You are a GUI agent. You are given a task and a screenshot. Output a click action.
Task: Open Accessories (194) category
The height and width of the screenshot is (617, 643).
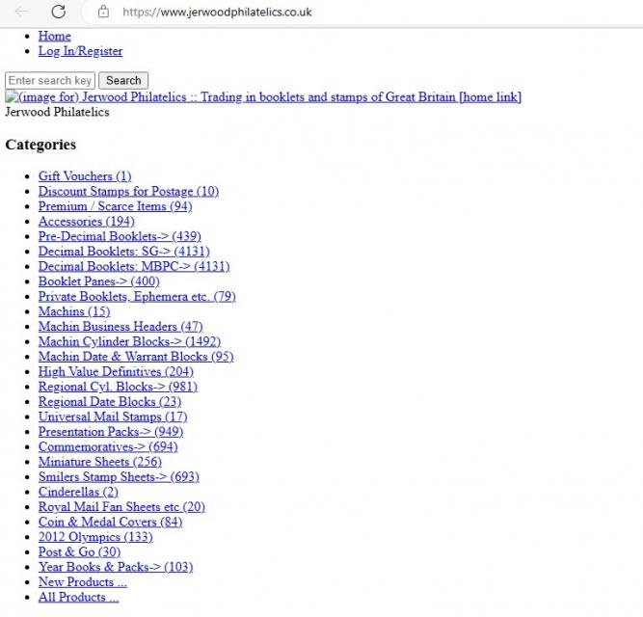pyautogui.click(x=87, y=222)
